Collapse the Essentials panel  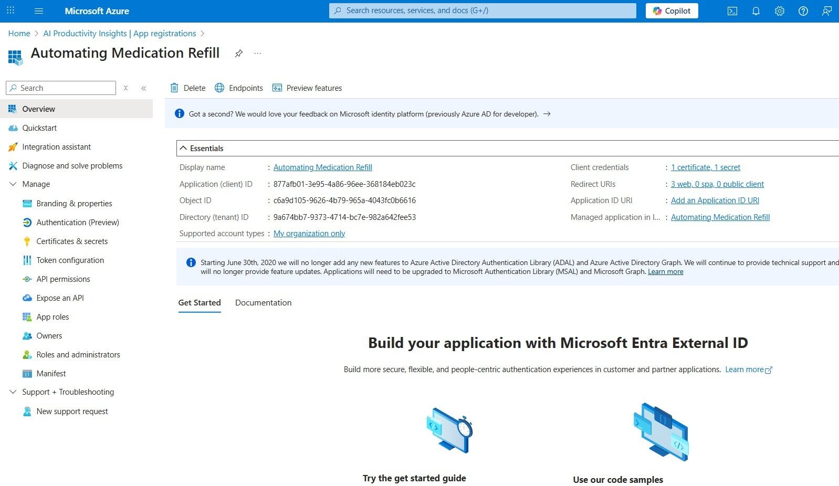pyautogui.click(x=183, y=149)
